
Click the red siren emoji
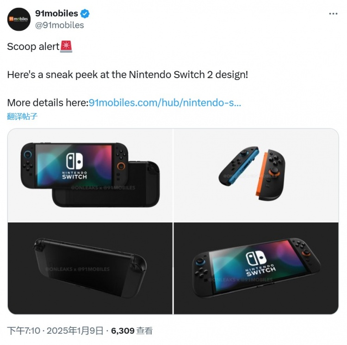click(67, 47)
